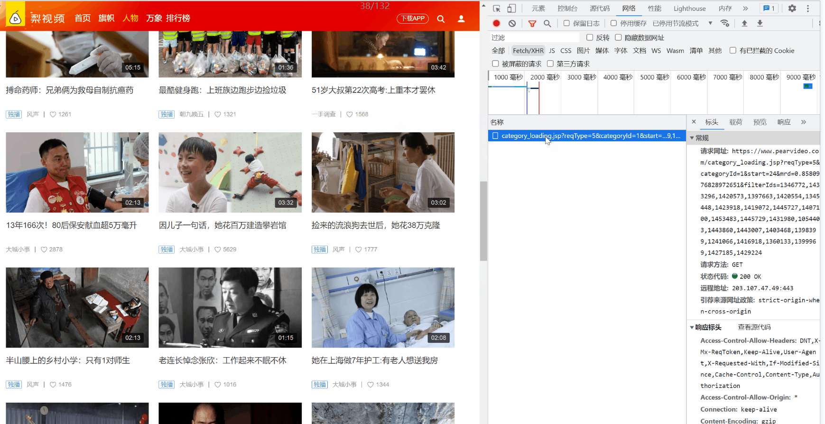Click heart icon beside 2878 likes
This screenshot has width=825, height=424.
[44, 249]
